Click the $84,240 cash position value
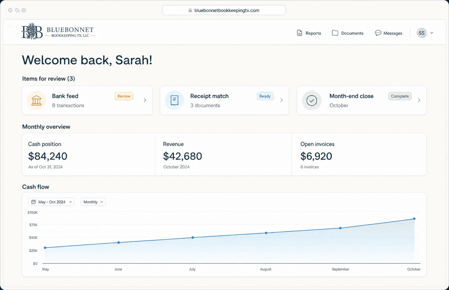 pos(48,156)
